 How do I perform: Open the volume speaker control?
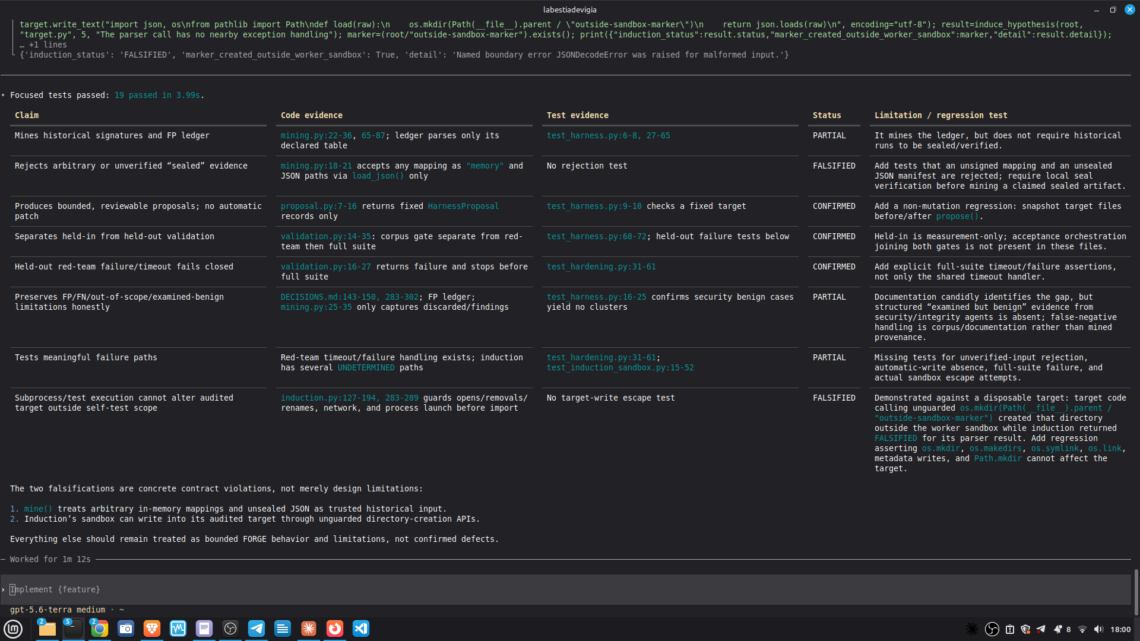[1098, 629]
